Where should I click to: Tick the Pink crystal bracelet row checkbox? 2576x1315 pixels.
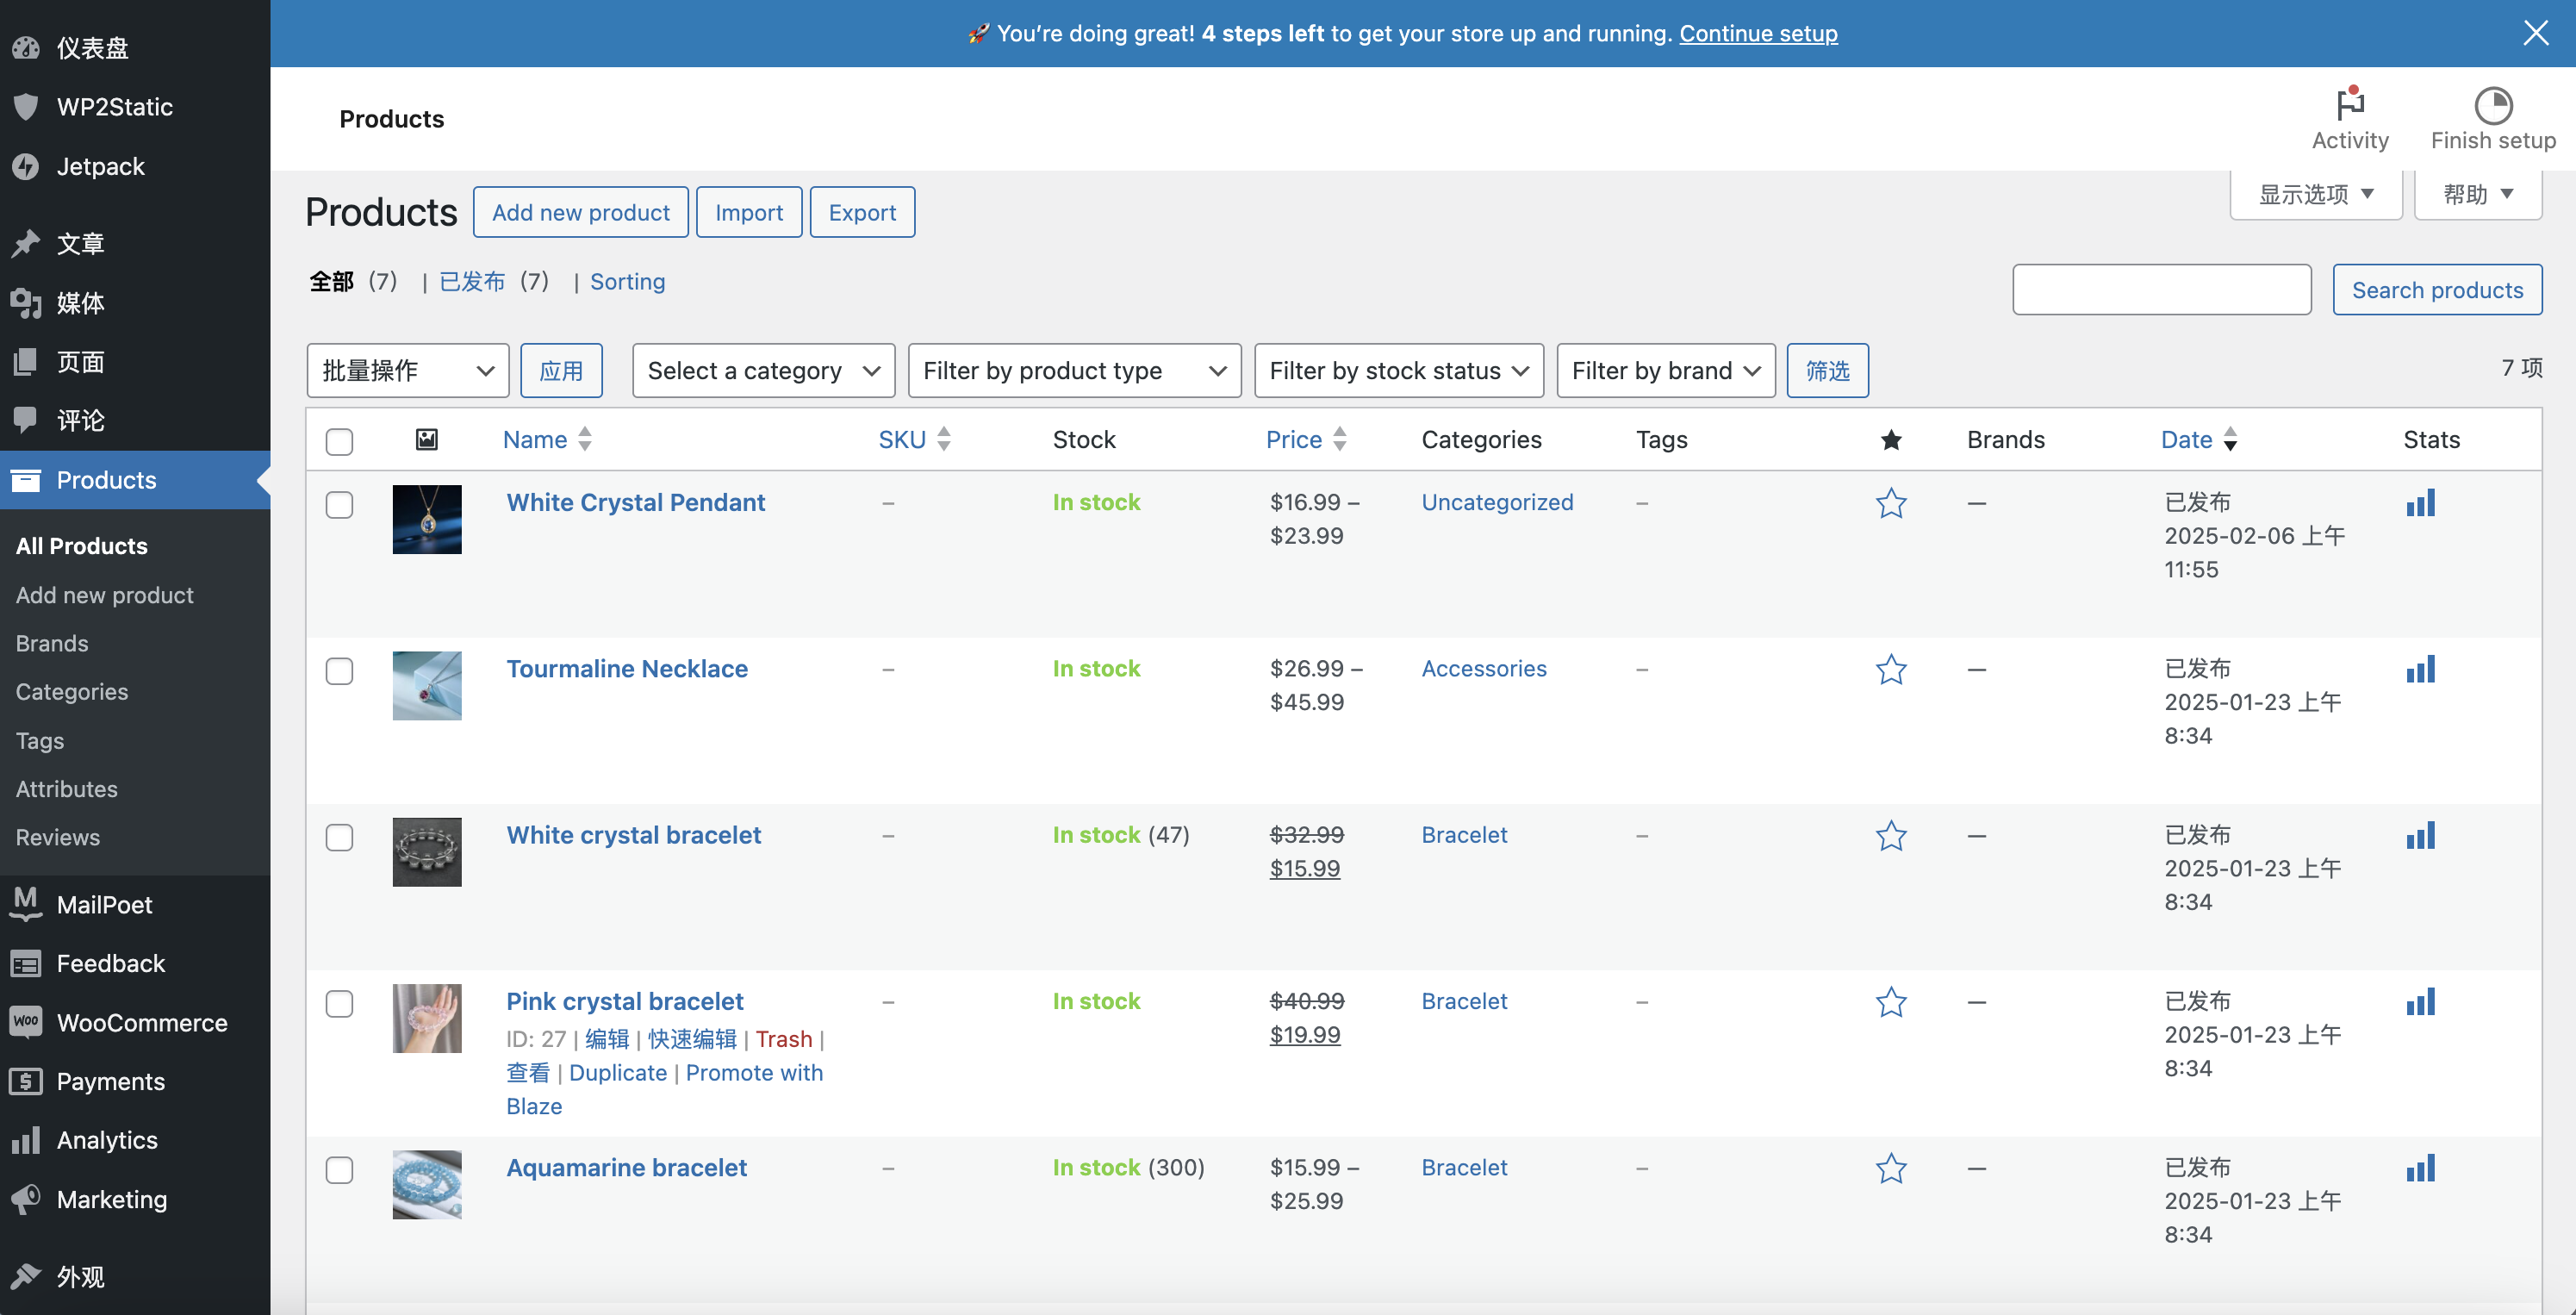pyautogui.click(x=339, y=1003)
